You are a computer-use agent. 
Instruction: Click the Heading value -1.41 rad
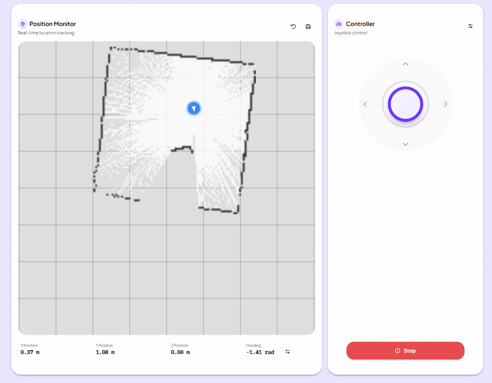click(260, 352)
